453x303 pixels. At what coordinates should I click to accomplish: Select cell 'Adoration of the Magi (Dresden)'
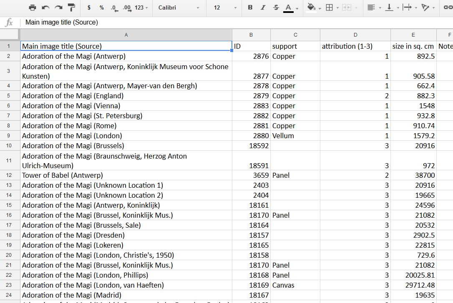point(126,235)
